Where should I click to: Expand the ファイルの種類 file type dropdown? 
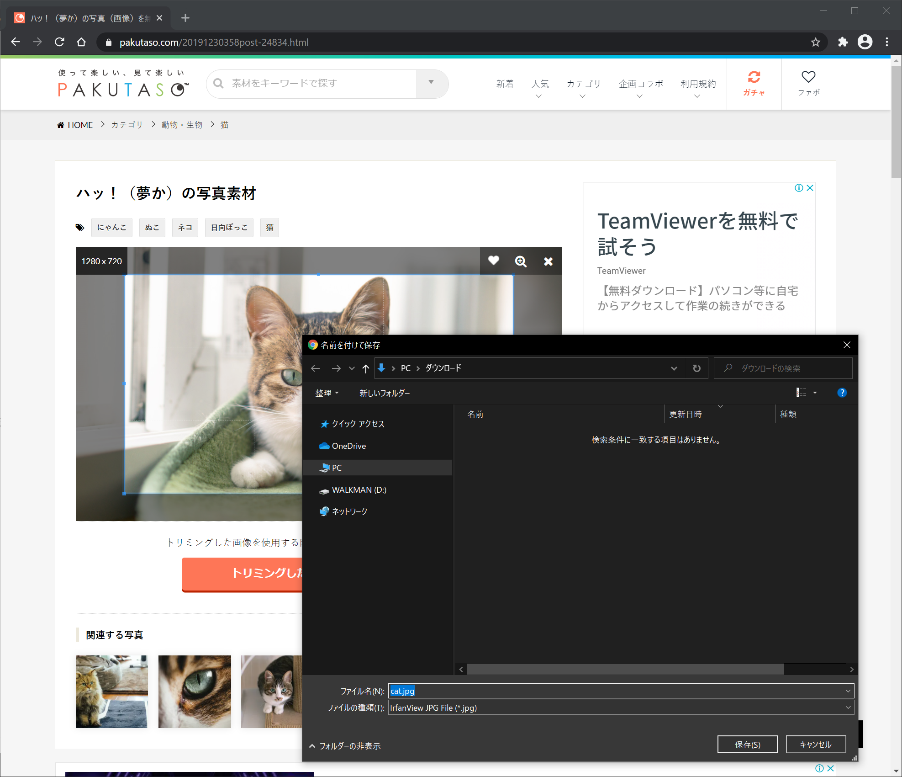[x=848, y=708]
